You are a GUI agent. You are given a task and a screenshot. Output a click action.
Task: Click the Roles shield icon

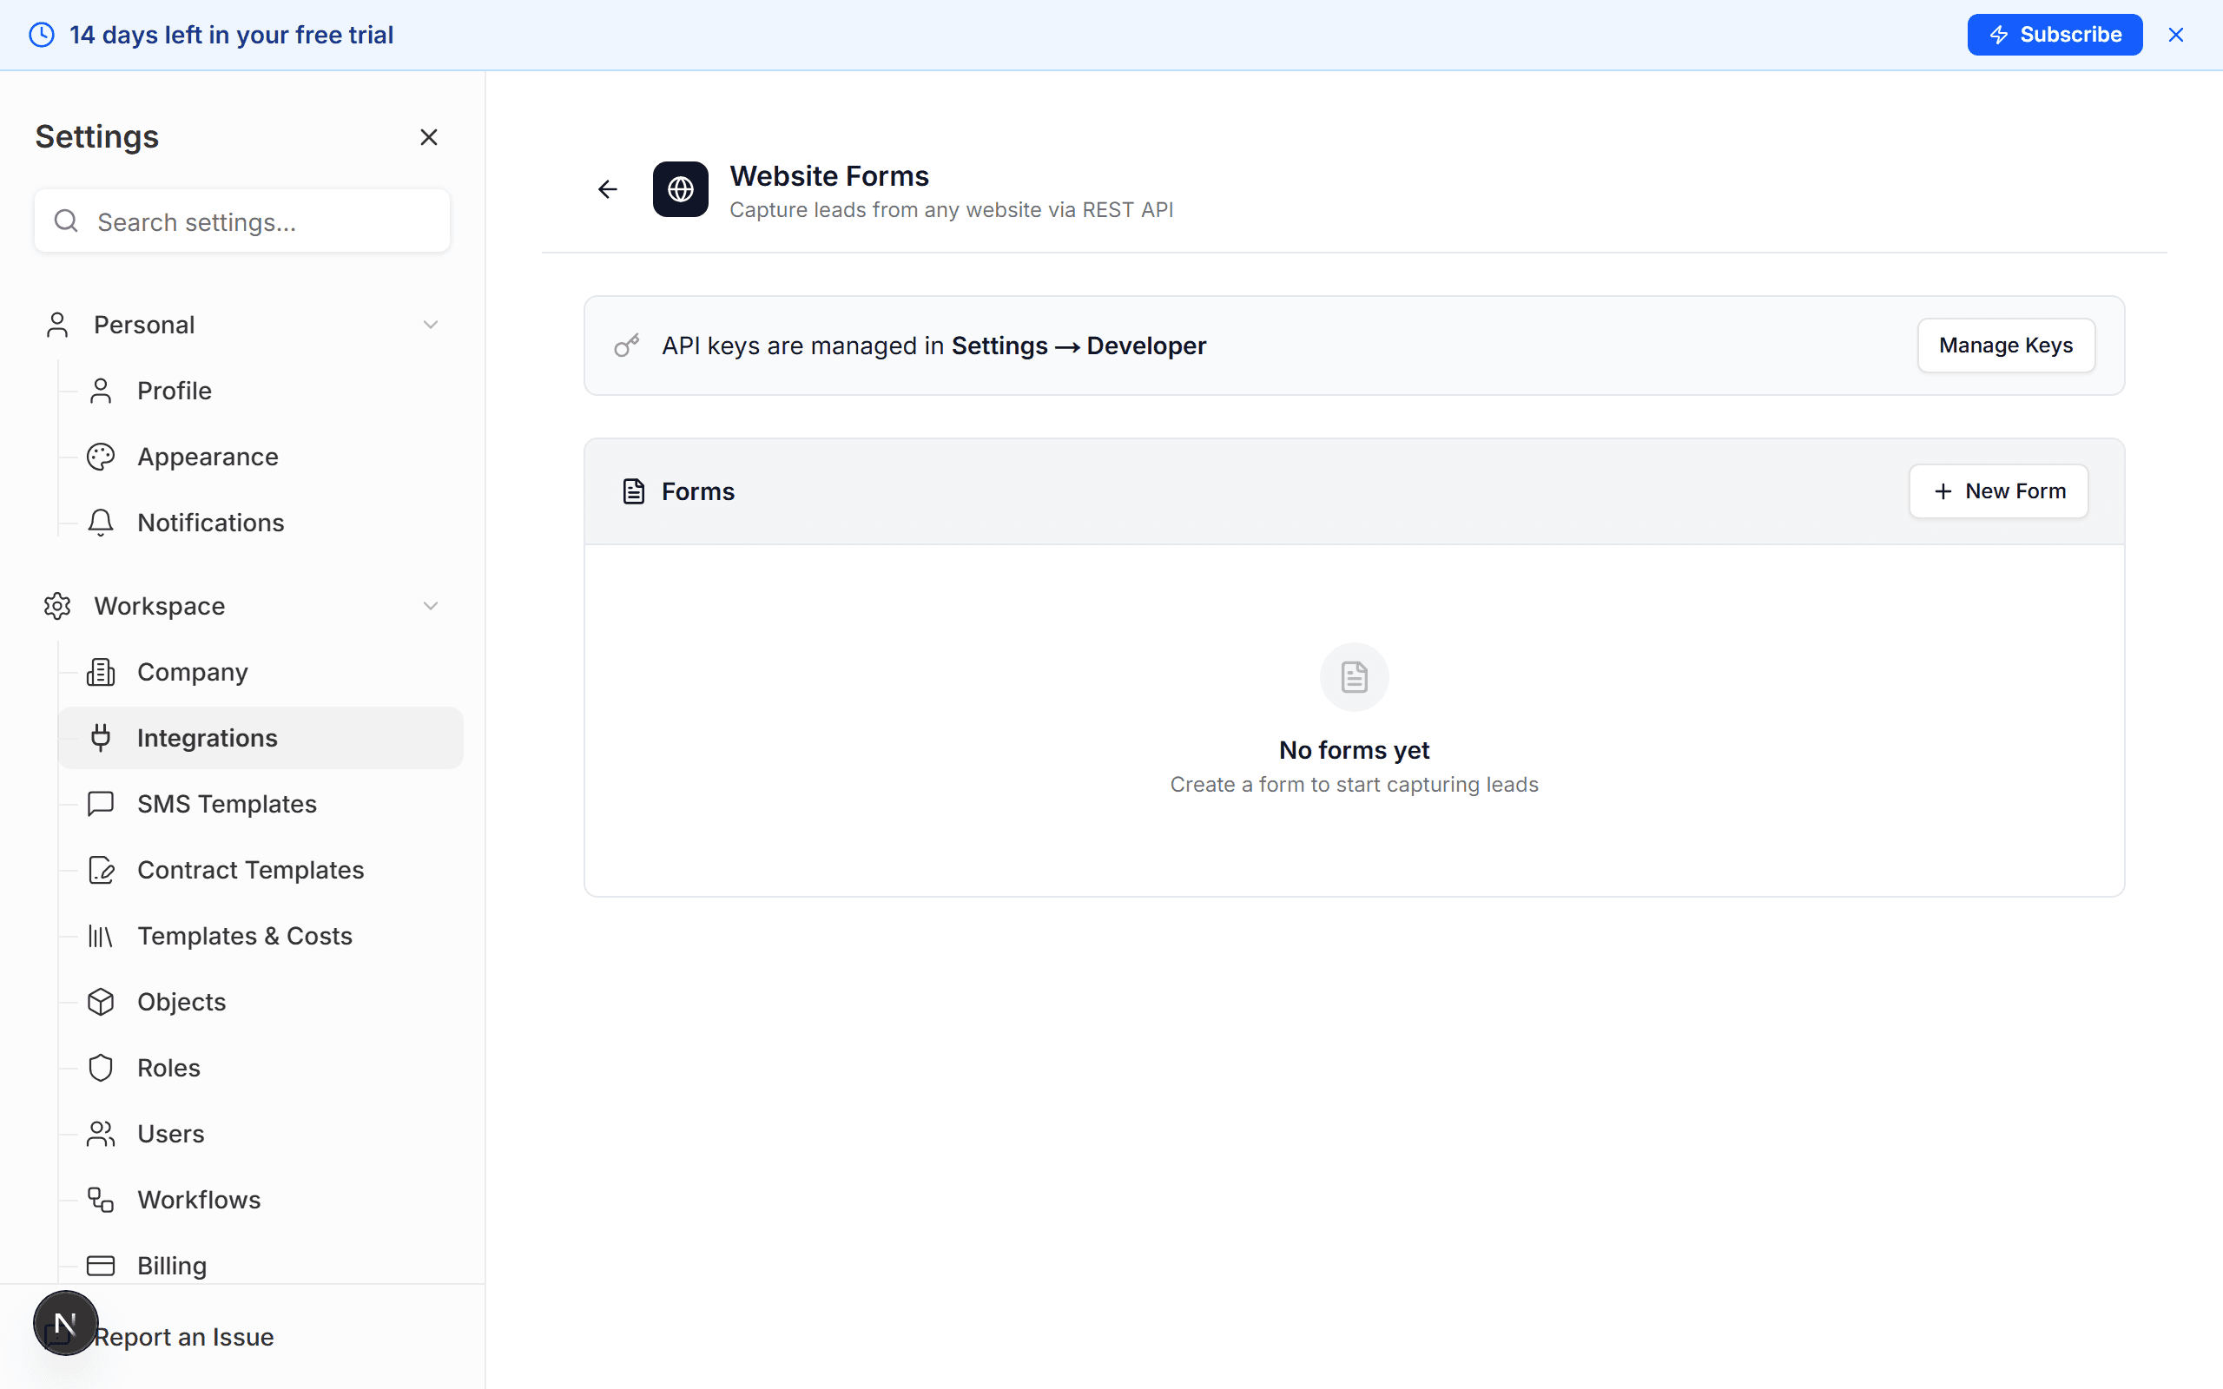click(100, 1068)
